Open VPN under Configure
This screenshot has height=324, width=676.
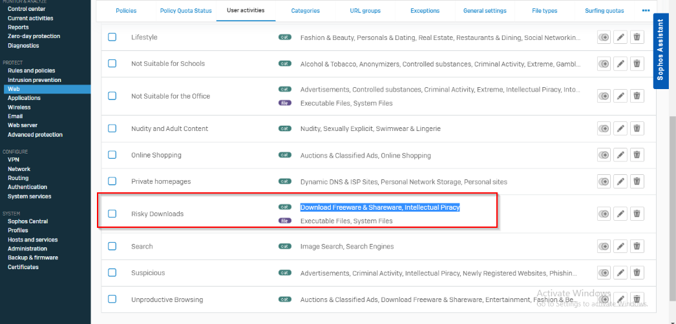(14, 159)
